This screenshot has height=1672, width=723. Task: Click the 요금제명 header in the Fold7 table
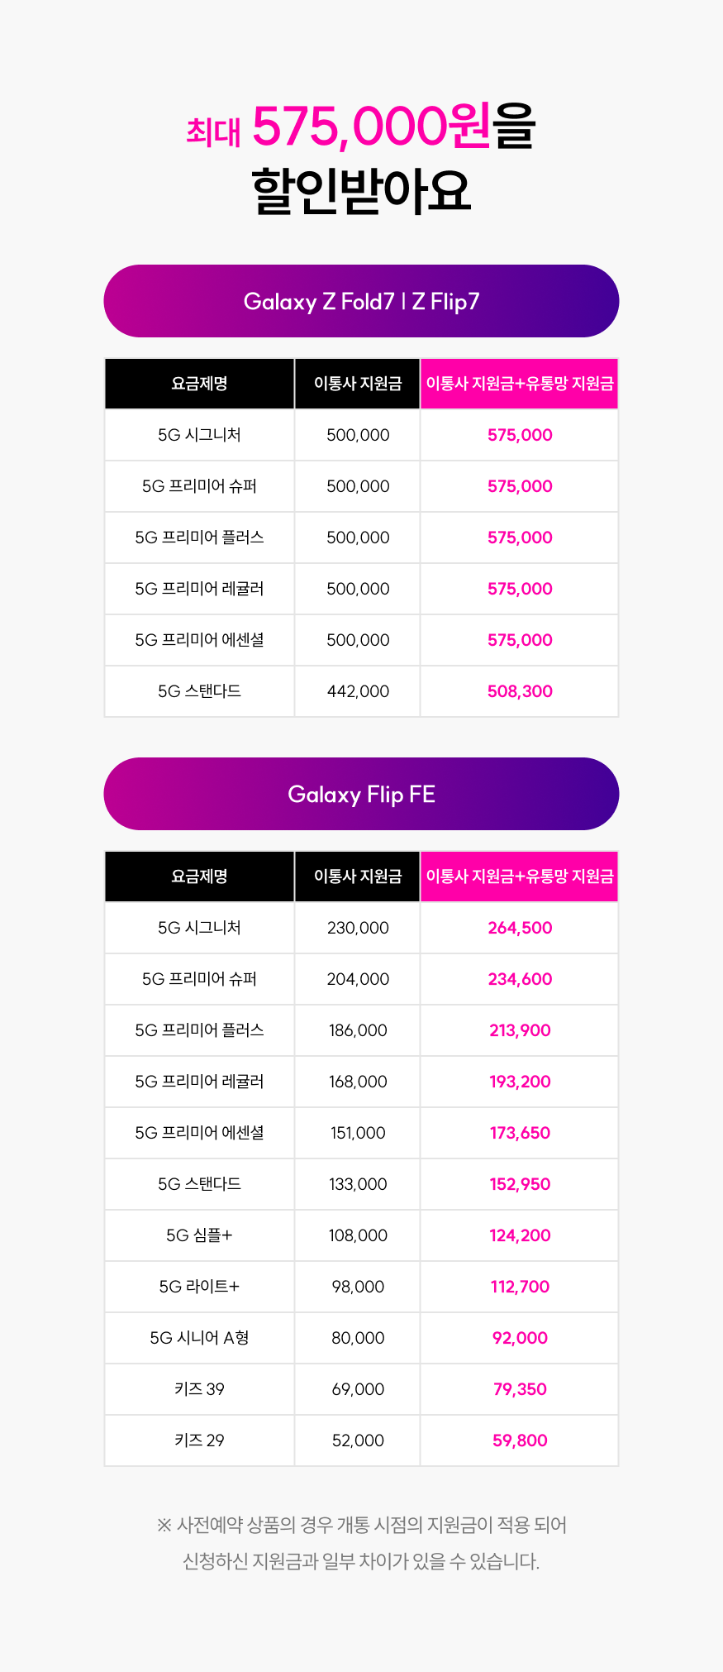click(x=199, y=384)
